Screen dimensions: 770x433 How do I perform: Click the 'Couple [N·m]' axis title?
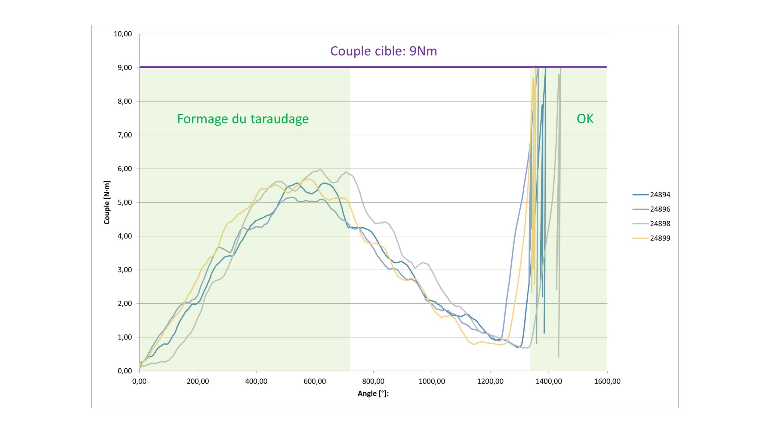(x=107, y=202)
